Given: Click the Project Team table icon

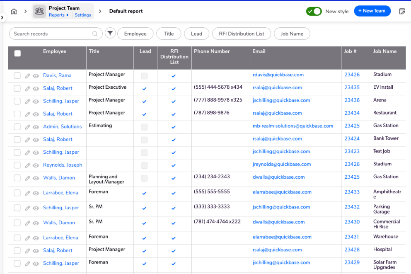Looking at the screenshot, I should [x=40, y=12].
